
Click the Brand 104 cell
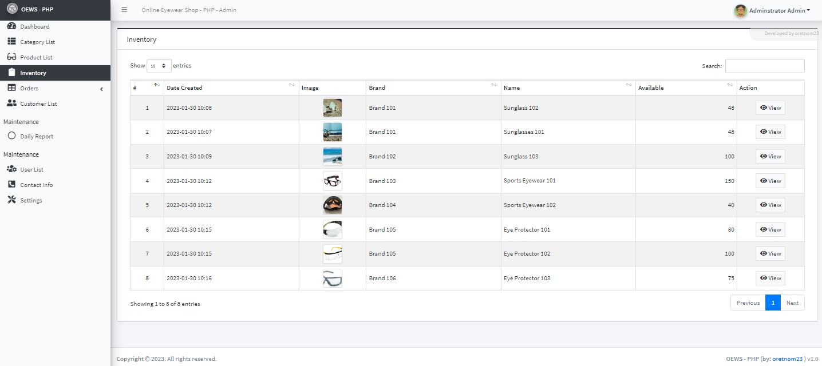[x=433, y=205]
